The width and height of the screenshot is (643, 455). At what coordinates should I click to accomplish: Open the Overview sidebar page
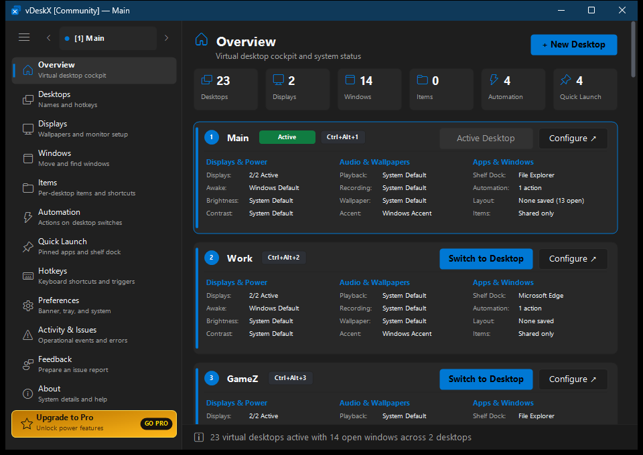click(94, 70)
